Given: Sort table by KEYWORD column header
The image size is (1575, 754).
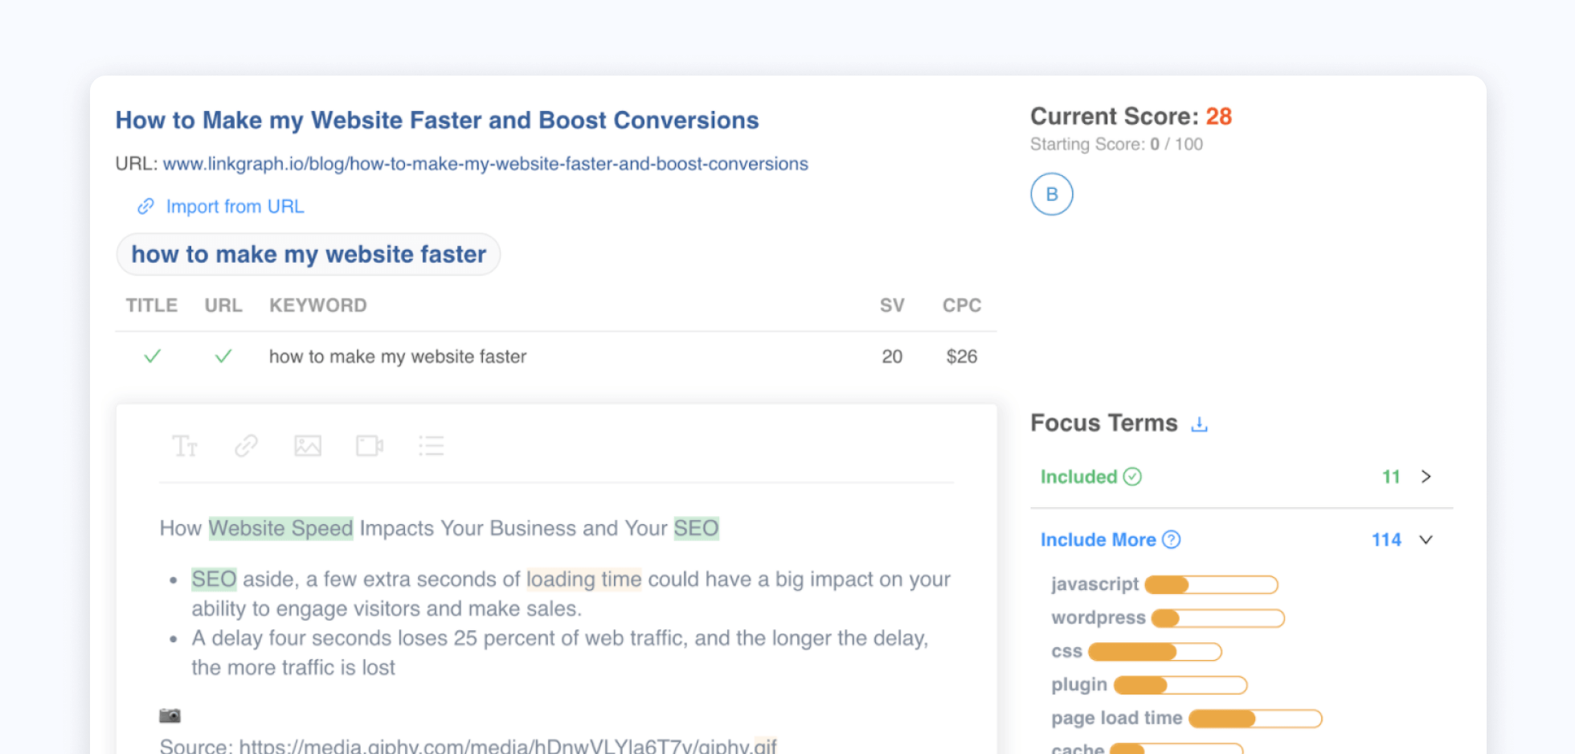Looking at the screenshot, I should coord(317,305).
